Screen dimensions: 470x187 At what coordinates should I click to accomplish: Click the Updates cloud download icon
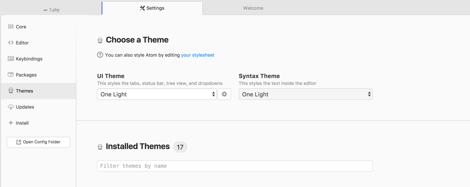tap(11, 107)
